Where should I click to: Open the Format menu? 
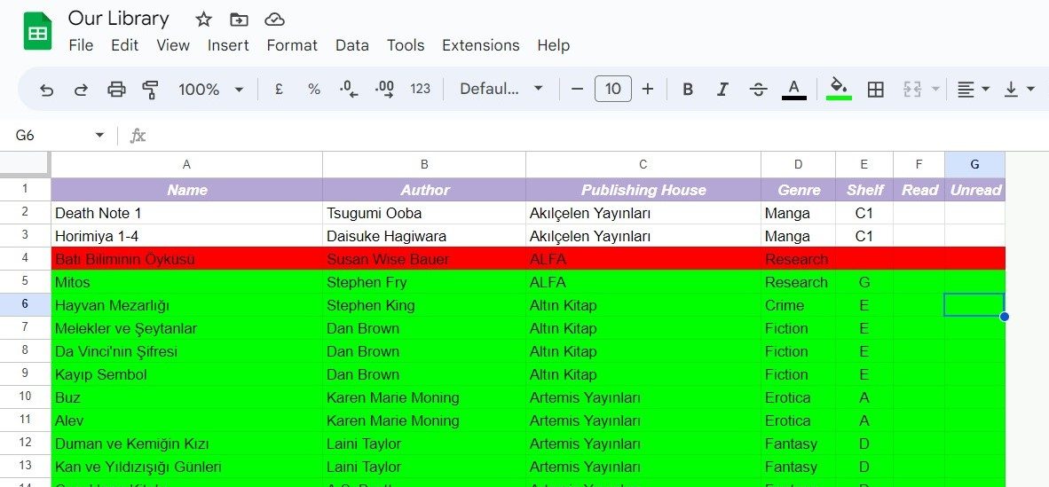(x=292, y=45)
